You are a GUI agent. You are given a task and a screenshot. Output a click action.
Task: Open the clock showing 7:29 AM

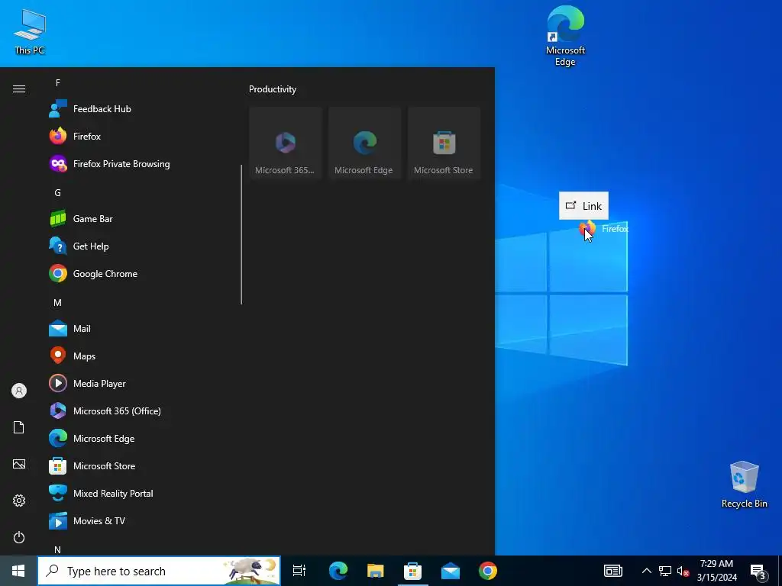click(716, 571)
